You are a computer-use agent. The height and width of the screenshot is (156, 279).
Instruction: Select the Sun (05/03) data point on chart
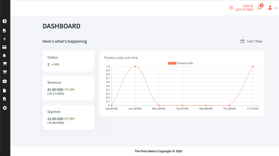point(135,66)
